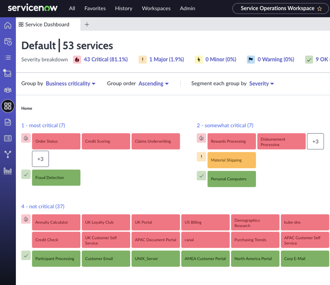
Task: Open the Fraud Detection service tile
Action: pyautogui.click(x=56, y=177)
